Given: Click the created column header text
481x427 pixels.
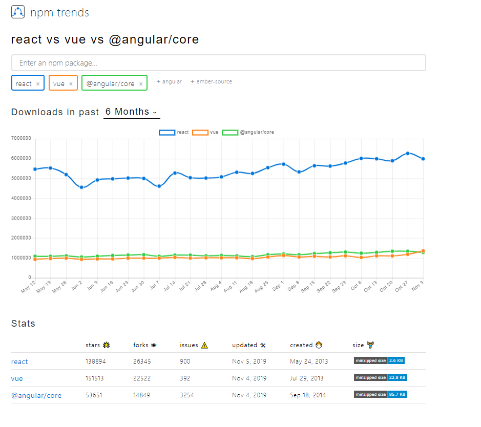Looking at the screenshot, I should 301,345.
